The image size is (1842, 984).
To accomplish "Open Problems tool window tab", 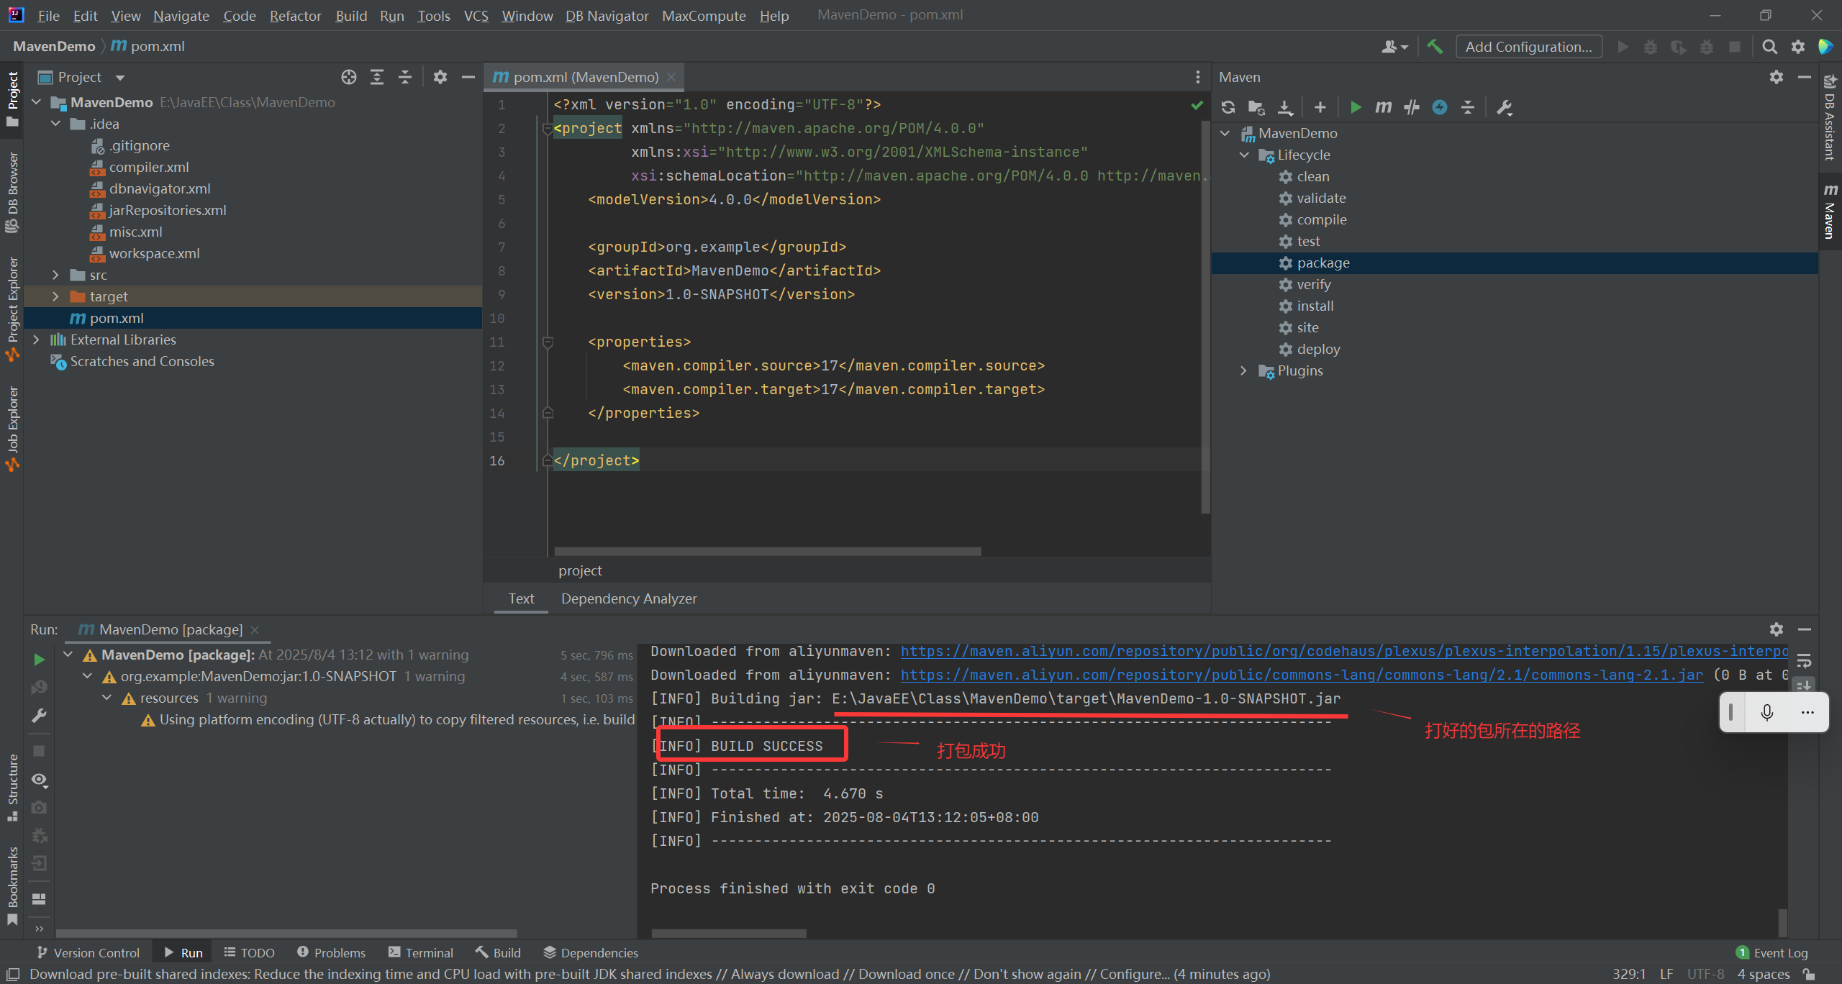I will [x=332, y=952].
